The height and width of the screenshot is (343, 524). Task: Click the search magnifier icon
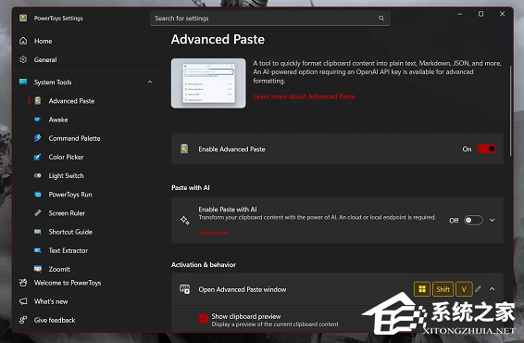[x=381, y=18]
